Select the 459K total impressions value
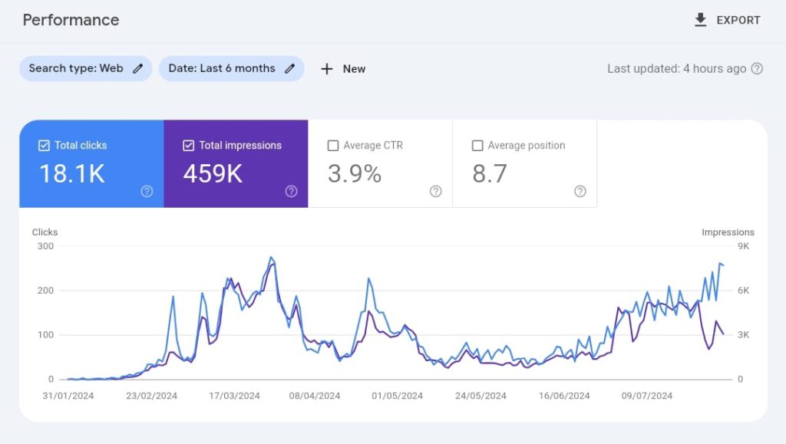Viewport: 786px width, 444px height. click(213, 174)
